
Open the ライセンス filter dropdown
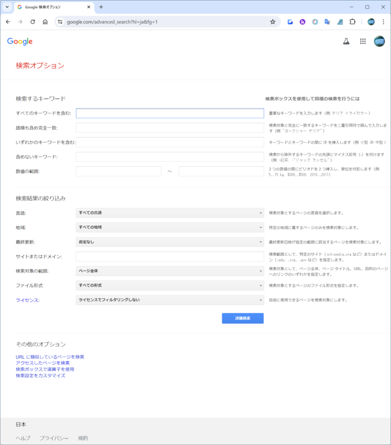click(170, 300)
